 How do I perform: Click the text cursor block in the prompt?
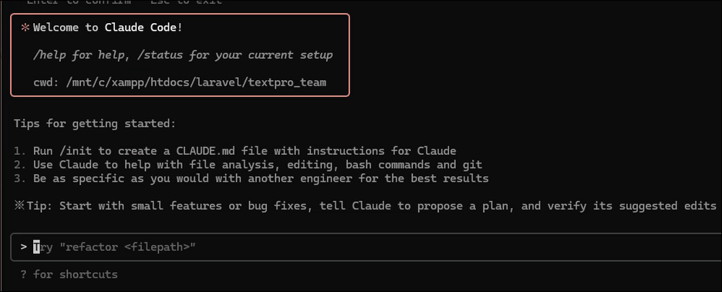pyautogui.click(x=36, y=247)
